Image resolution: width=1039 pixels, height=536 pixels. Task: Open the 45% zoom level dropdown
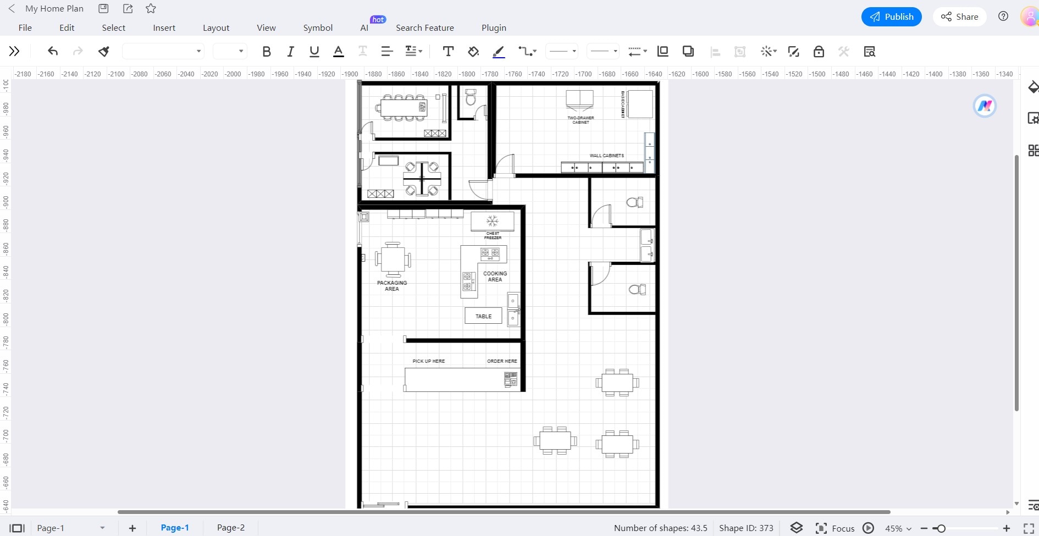click(898, 528)
